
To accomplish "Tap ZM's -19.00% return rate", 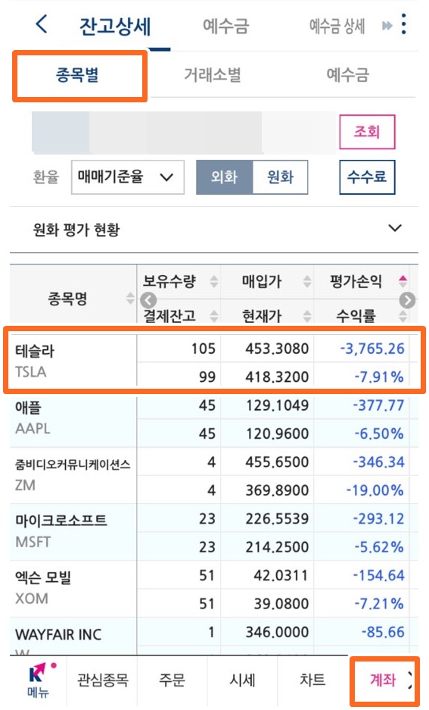I will 375,490.
